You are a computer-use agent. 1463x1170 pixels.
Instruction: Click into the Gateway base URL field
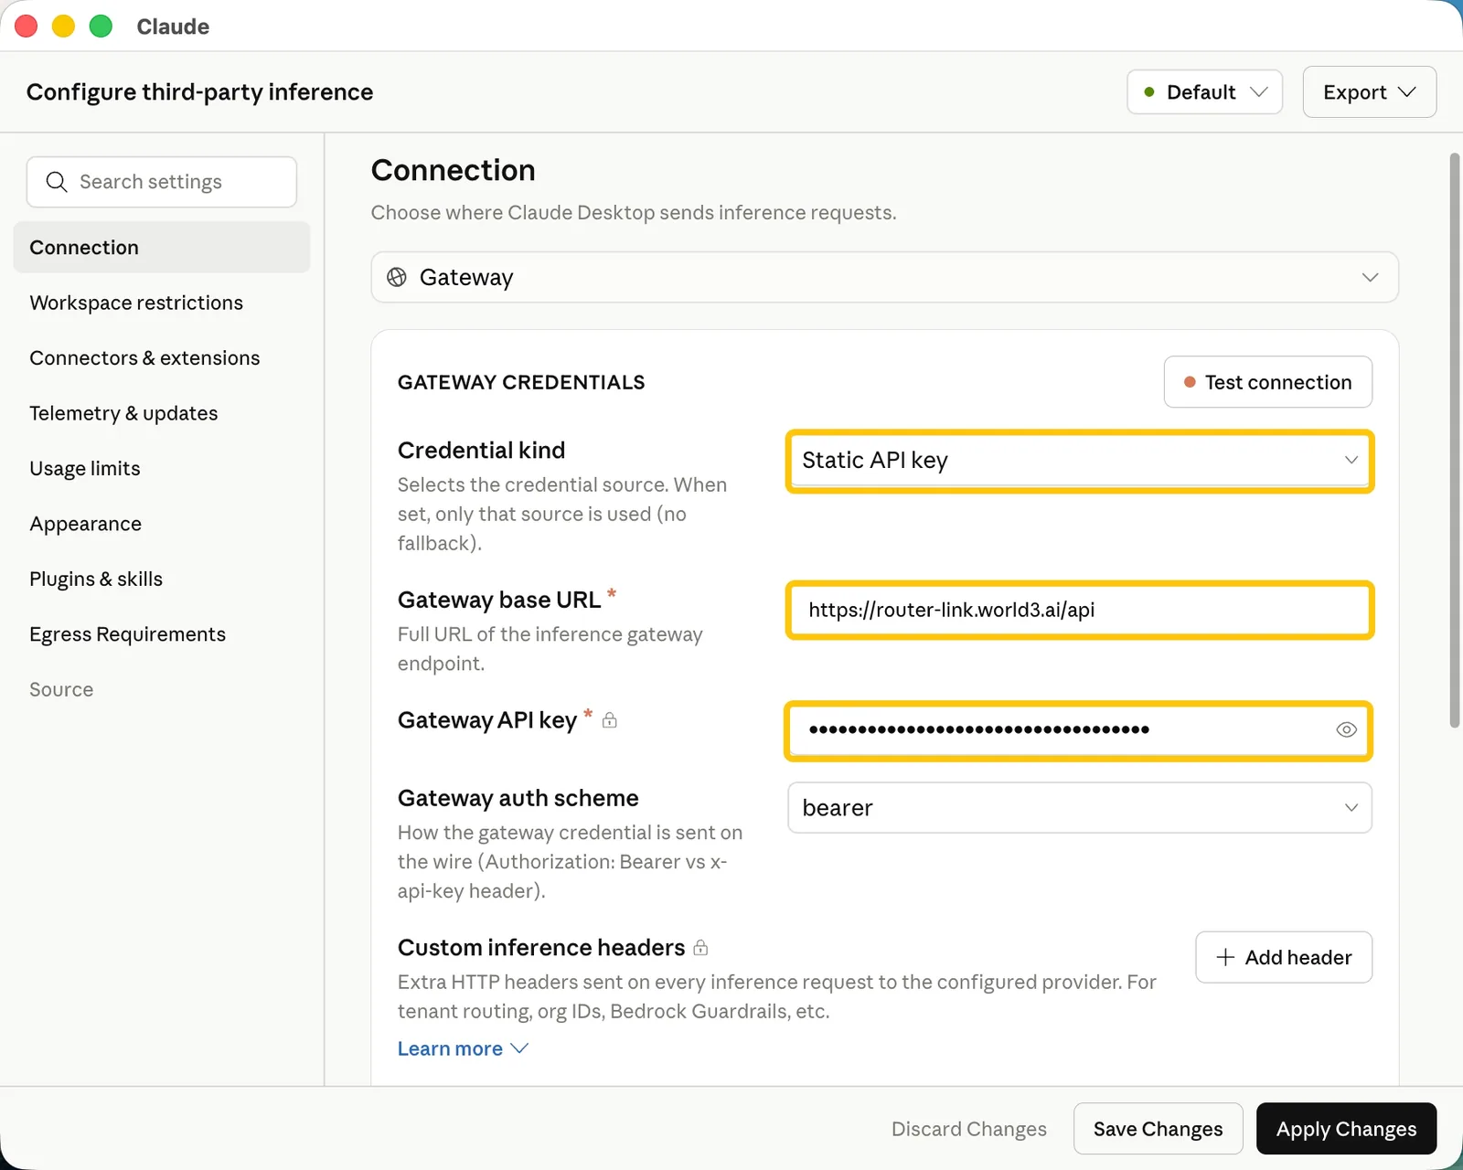1079,610
